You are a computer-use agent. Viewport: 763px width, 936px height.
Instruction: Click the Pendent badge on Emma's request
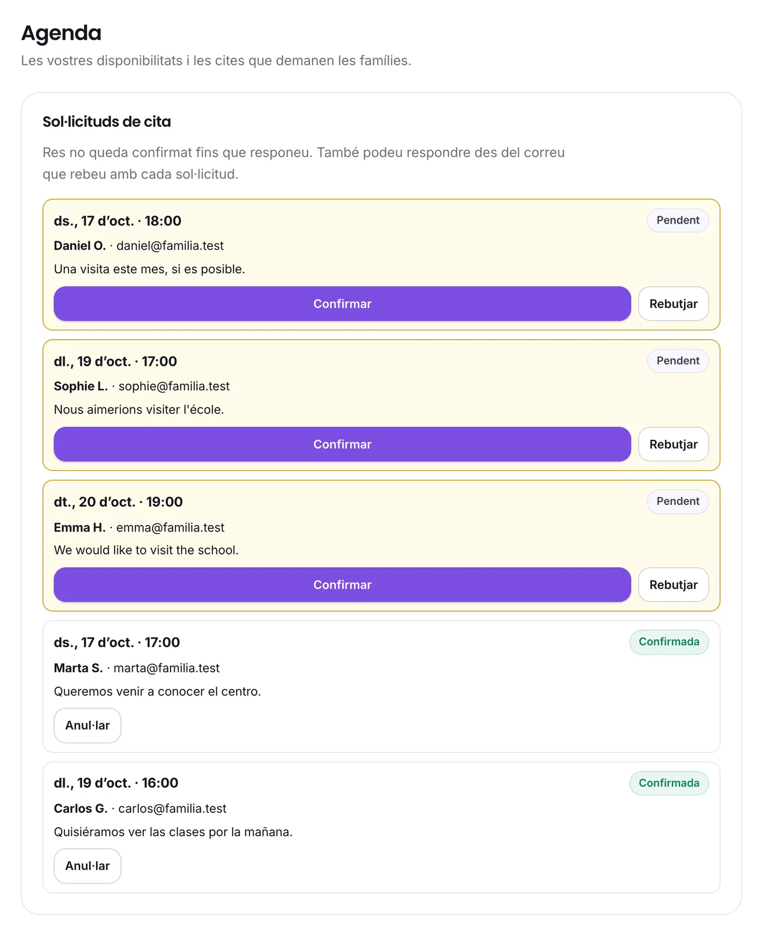[x=677, y=502]
